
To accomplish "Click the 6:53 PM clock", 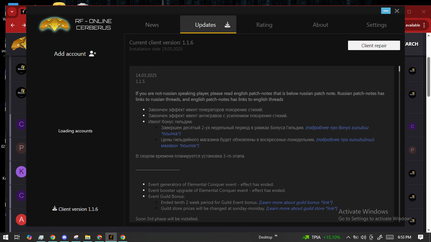I will [x=404, y=237].
